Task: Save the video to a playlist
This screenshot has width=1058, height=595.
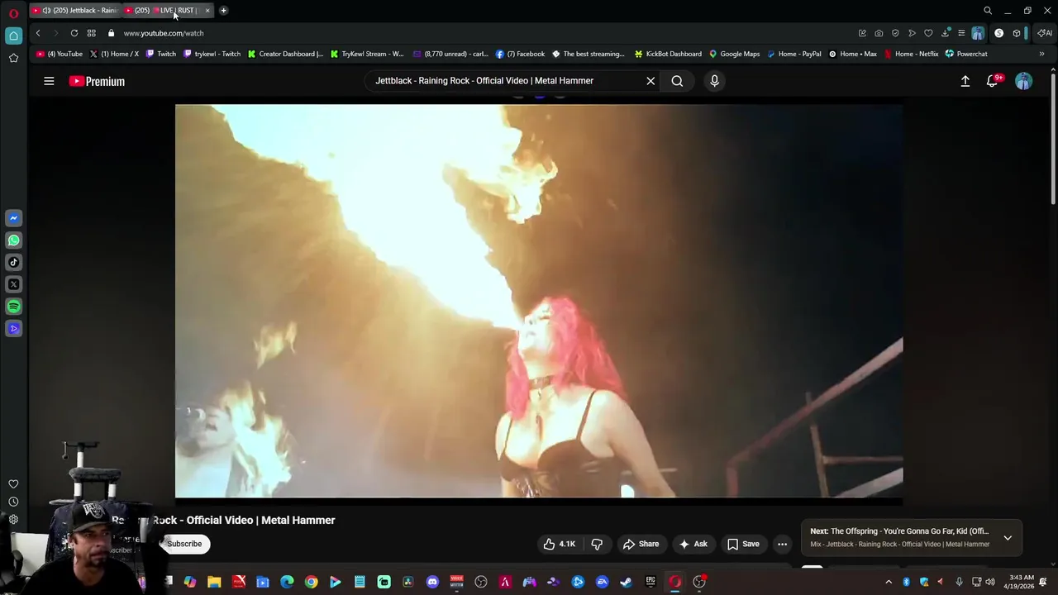Action: (x=743, y=544)
